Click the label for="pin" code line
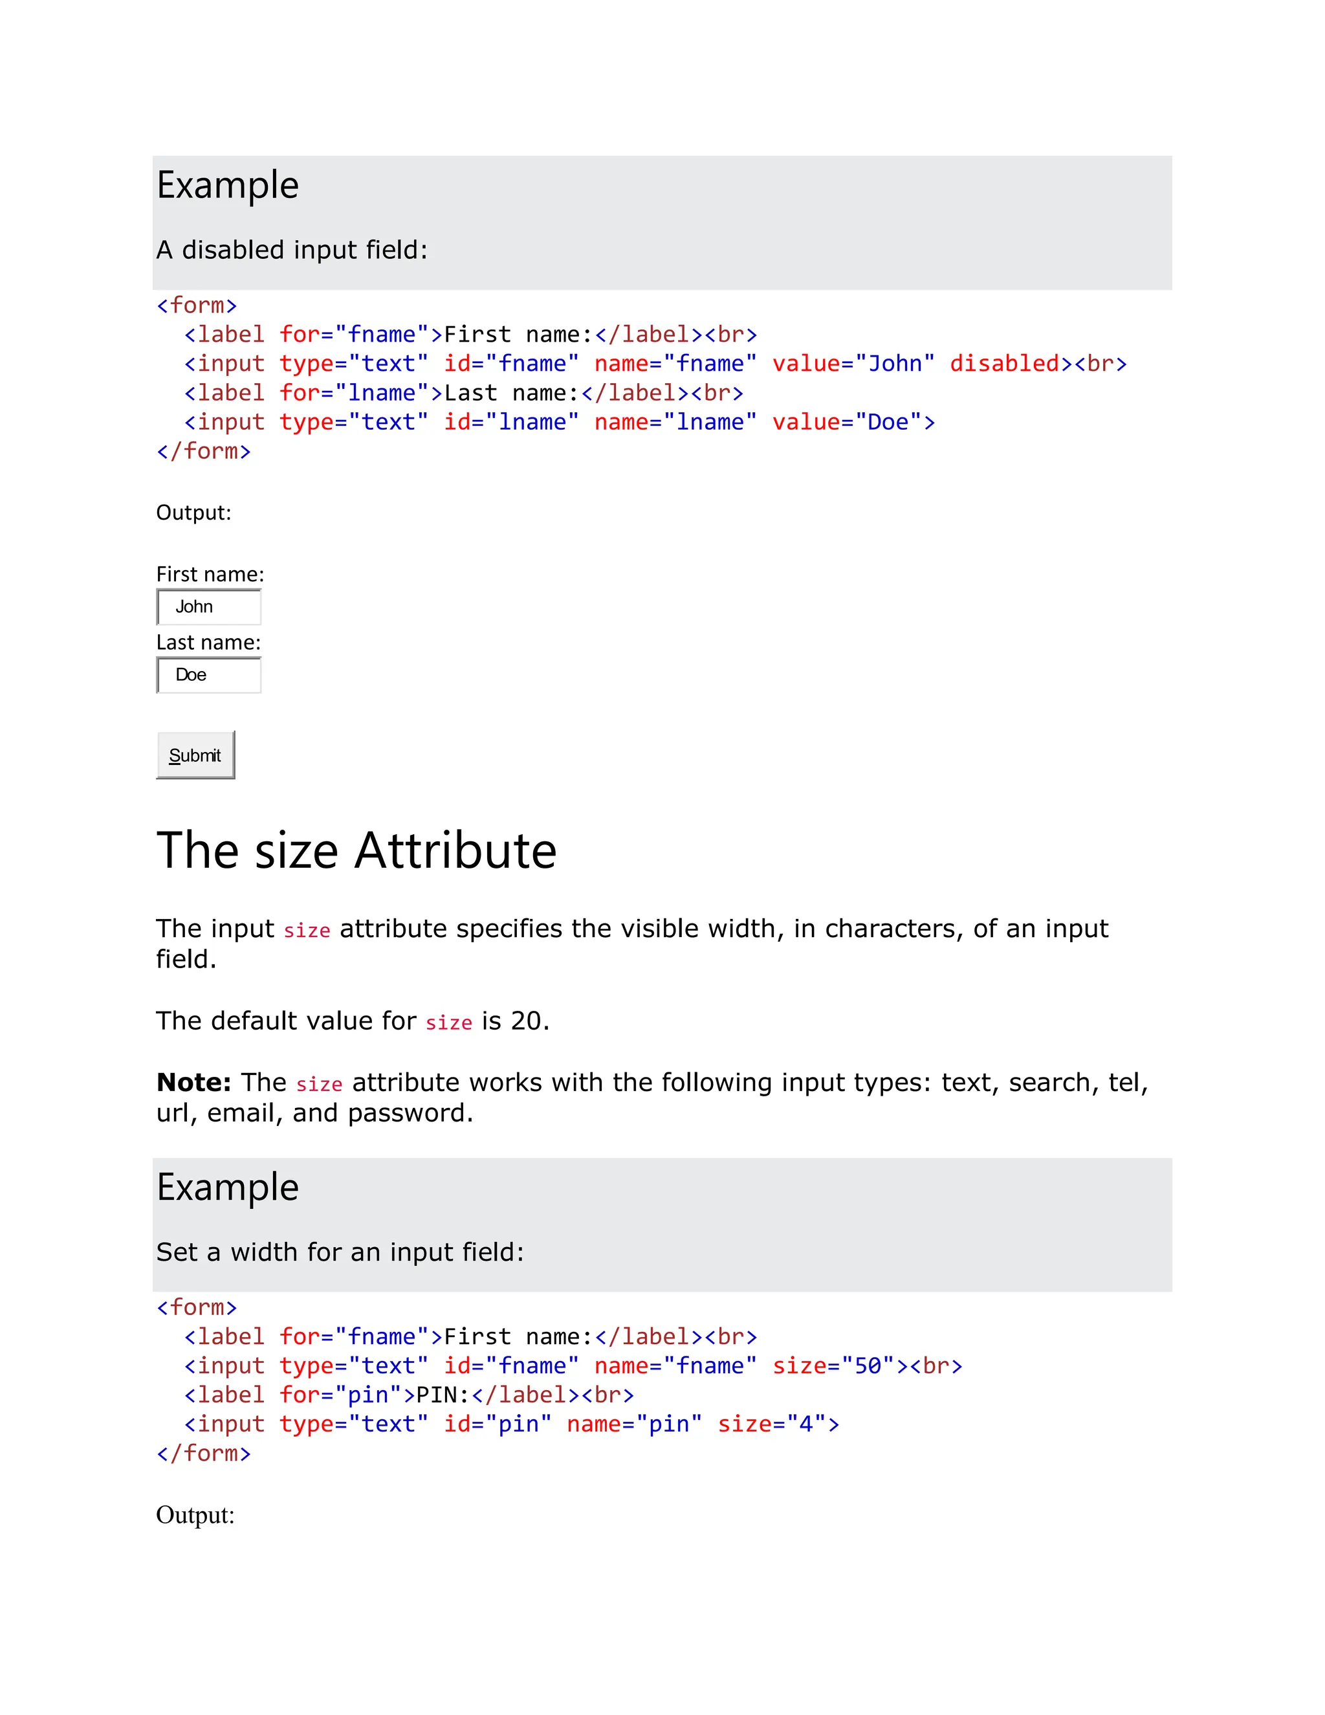 click(408, 1395)
